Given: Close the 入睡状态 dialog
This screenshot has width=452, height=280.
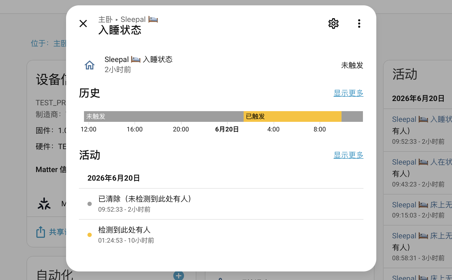Looking at the screenshot, I should pyautogui.click(x=83, y=24).
